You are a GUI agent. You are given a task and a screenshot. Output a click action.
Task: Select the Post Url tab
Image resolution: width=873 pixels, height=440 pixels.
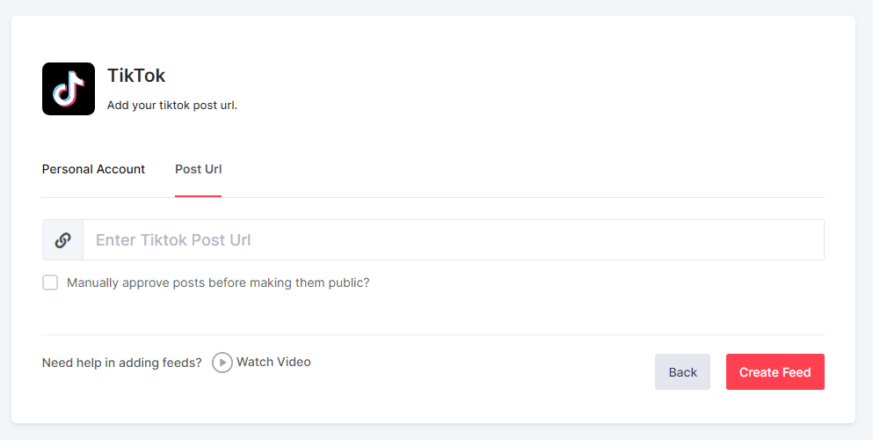pyautogui.click(x=198, y=169)
